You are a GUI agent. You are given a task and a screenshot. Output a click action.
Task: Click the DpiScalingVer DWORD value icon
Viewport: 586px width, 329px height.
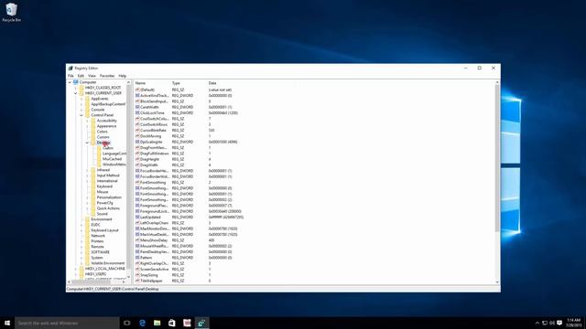(x=137, y=143)
